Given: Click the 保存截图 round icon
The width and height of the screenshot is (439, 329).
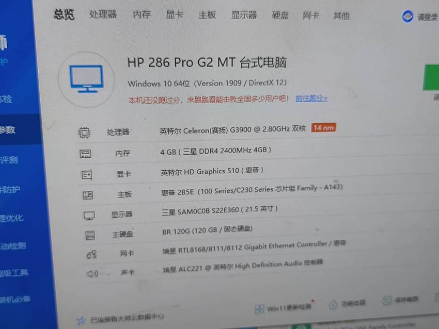Looking at the screenshot, I should [x=387, y=301].
